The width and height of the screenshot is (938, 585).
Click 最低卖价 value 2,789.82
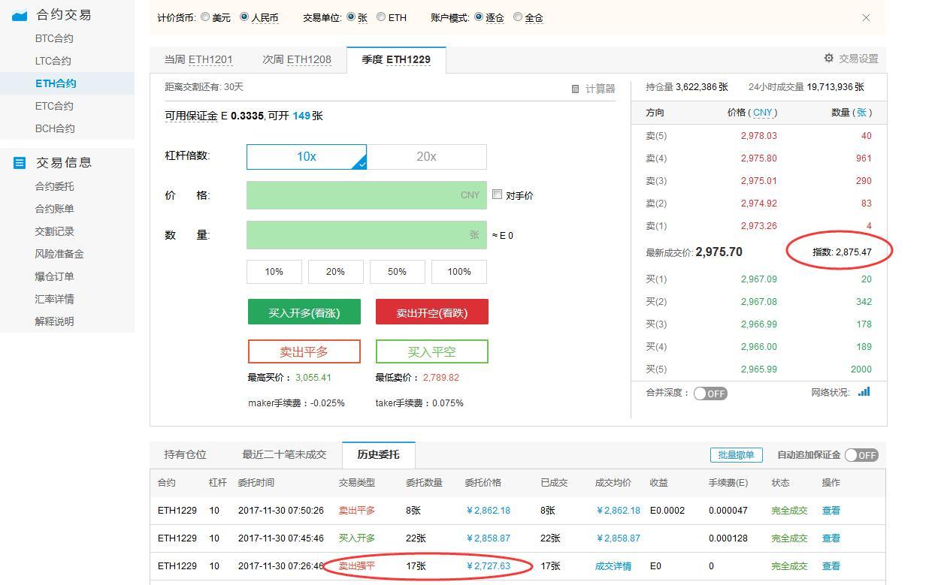tap(441, 378)
